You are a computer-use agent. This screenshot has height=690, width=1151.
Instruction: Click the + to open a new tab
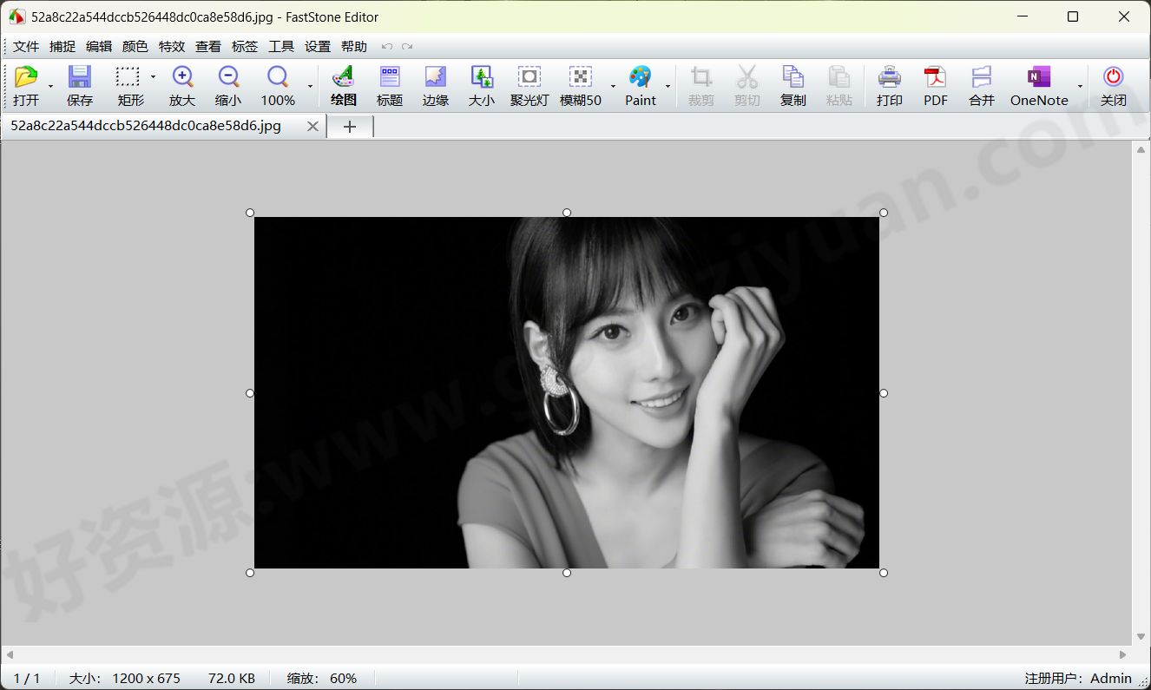[349, 126]
